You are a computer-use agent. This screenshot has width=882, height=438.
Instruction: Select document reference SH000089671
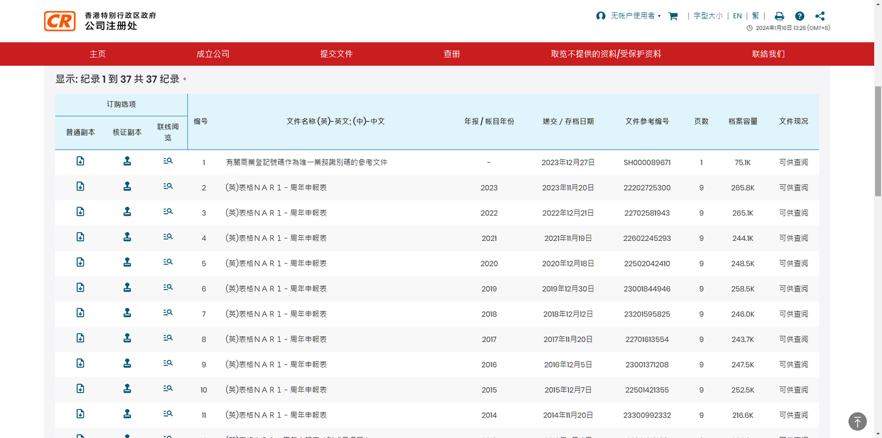(x=647, y=162)
